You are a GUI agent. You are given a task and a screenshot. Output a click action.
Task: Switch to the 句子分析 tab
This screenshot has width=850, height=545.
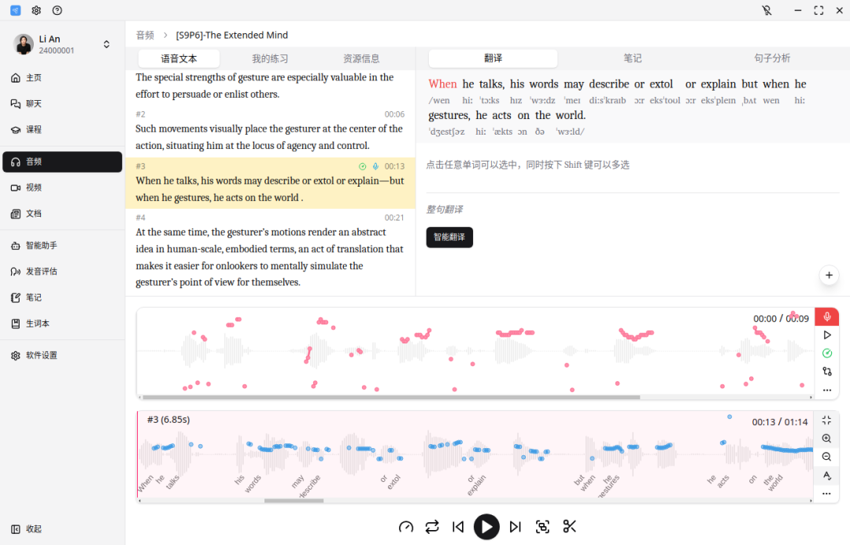coord(771,58)
